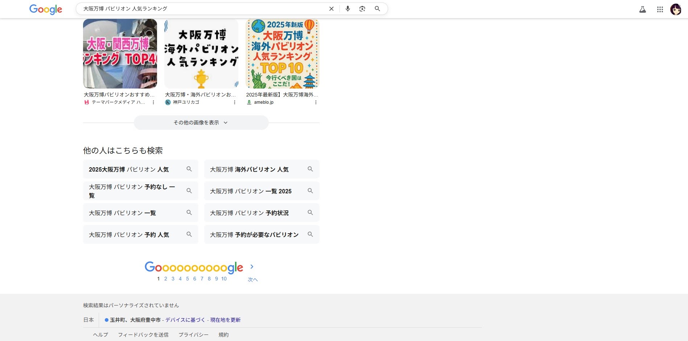The width and height of the screenshot is (688, 341).
Task: Expand その他の画像を表示 to show more images
Action: pyautogui.click(x=201, y=123)
